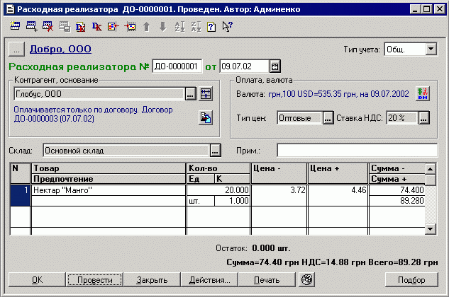This screenshot has height=297, width=449.
Task: Click the unit cell шт.
Action: tap(201, 201)
